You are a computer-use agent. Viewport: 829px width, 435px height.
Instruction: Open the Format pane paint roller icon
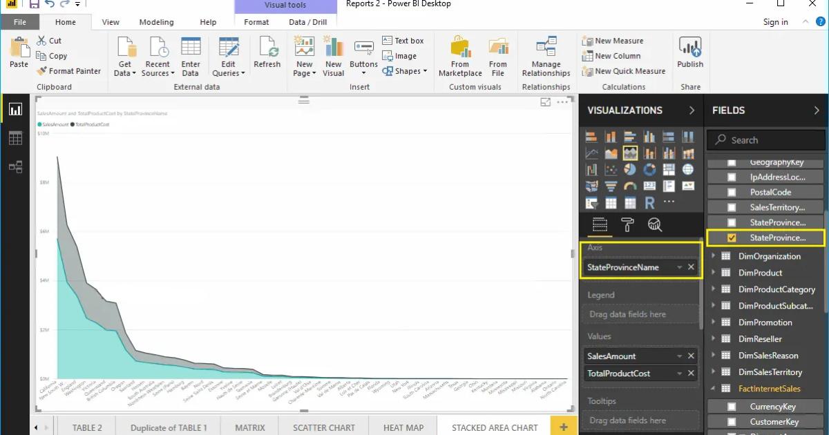(x=628, y=225)
